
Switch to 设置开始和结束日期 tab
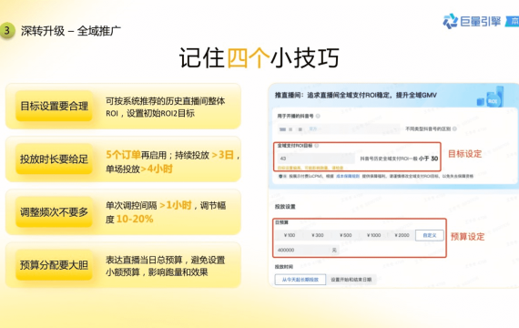point(351,280)
